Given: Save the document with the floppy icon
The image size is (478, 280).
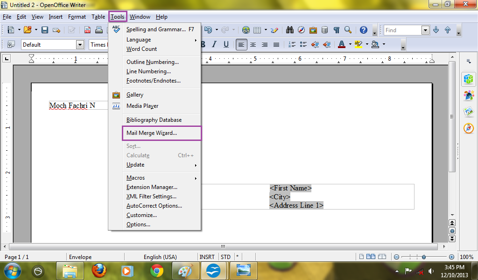Looking at the screenshot, I should (x=45, y=30).
